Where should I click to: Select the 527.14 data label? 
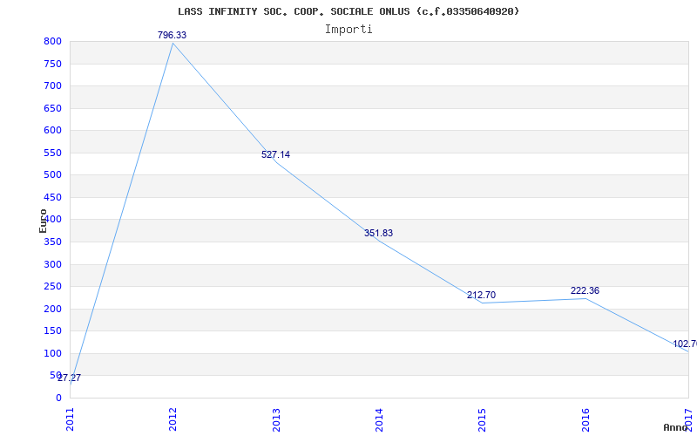tap(275, 154)
